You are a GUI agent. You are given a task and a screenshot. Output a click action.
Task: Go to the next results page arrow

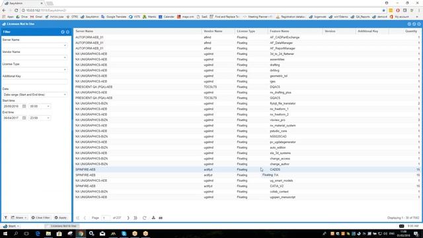pos(128,218)
